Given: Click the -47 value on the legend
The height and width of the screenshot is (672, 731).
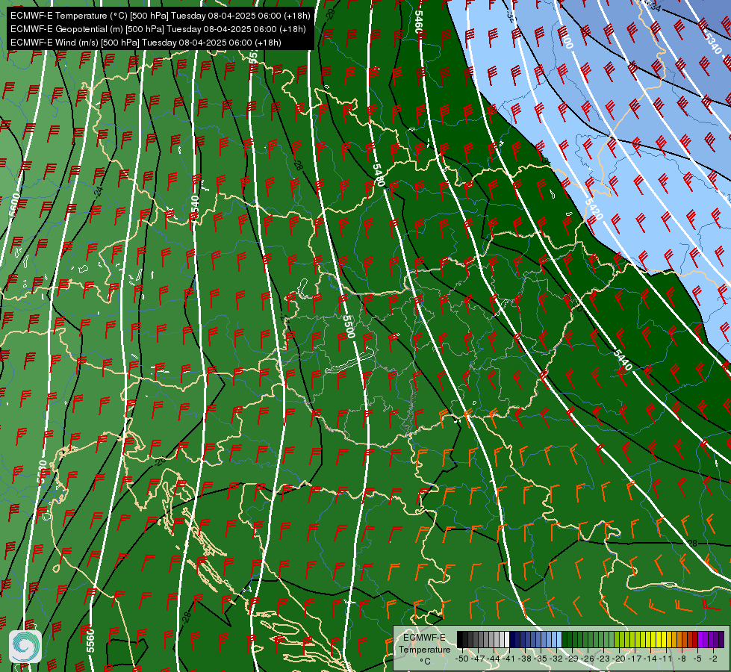Looking at the screenshot, I should [479, 659].
